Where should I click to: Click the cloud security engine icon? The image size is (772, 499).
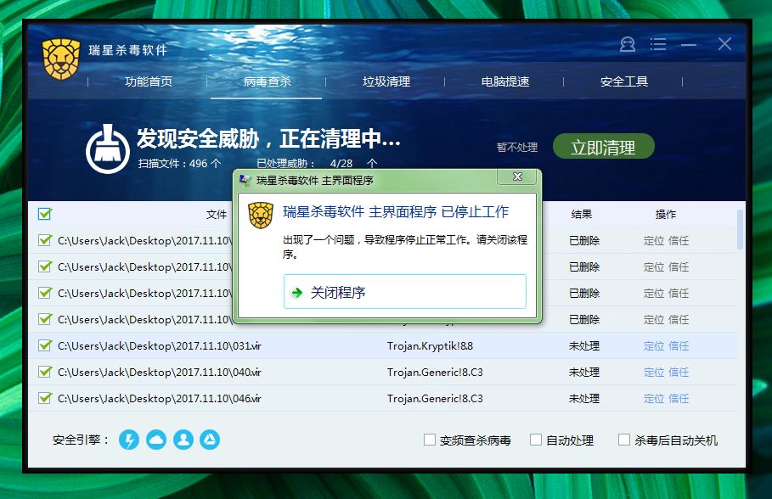156,440
